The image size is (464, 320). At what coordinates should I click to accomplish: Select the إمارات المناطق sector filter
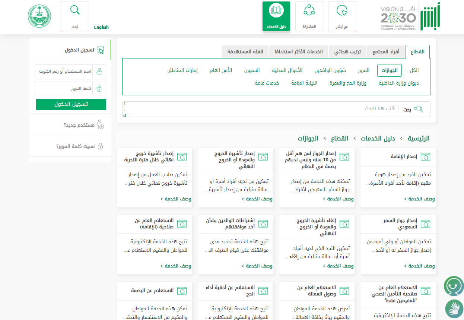click(182, 70)
